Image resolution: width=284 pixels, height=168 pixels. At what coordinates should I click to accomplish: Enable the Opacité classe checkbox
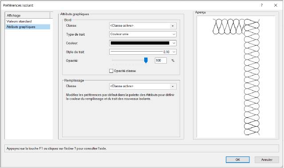point(111,71)
